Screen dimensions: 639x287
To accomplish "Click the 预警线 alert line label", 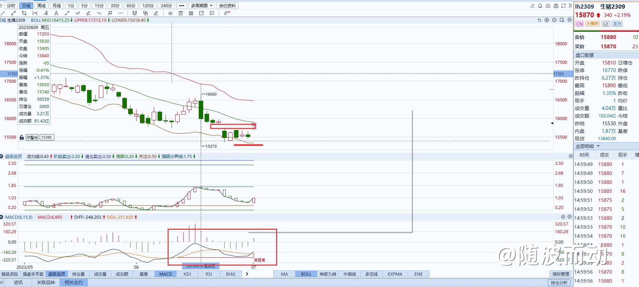I will 32,137.
